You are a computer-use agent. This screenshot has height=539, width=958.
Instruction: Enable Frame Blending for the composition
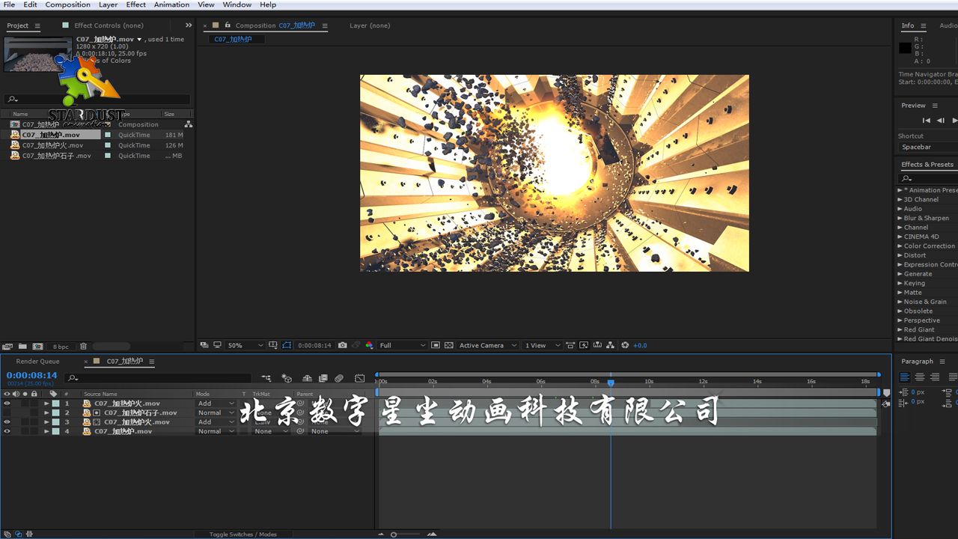323,378
